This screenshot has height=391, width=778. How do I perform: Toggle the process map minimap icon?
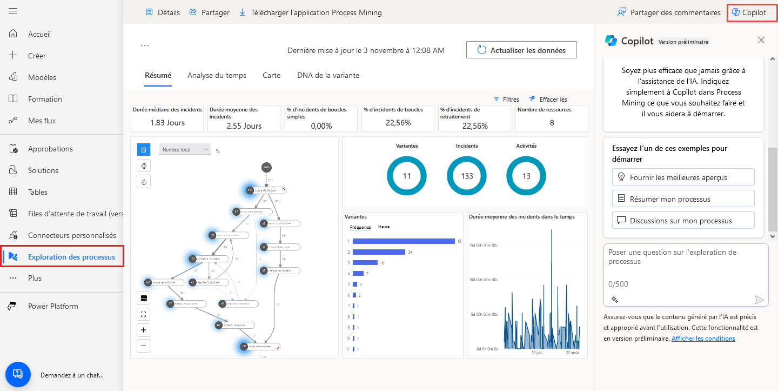pos(144,298)
